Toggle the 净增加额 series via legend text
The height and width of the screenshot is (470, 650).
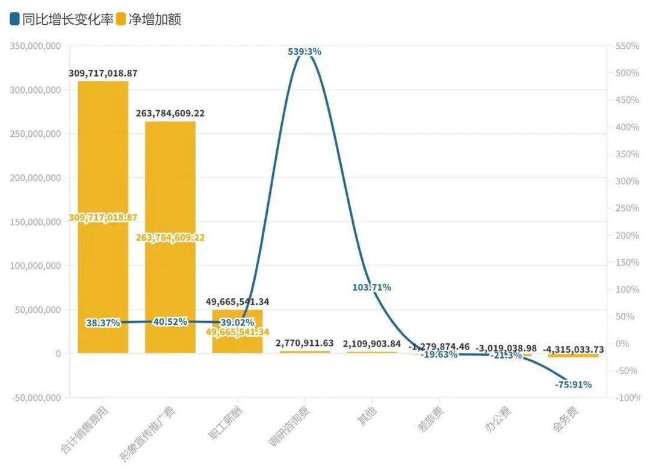point(155,19)
